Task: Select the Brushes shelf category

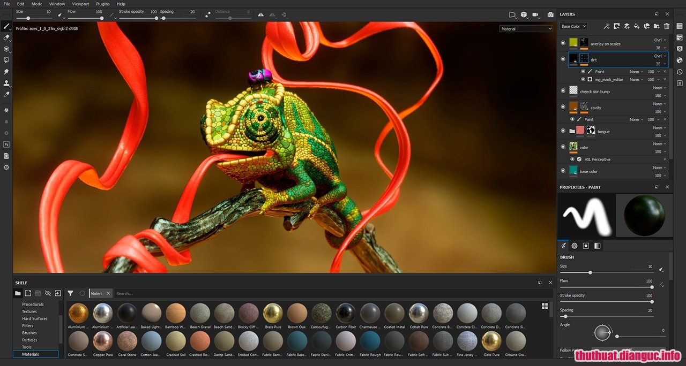Action: click(29, 333)
